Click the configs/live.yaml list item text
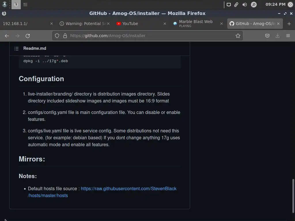 click(x=104, y=138)
